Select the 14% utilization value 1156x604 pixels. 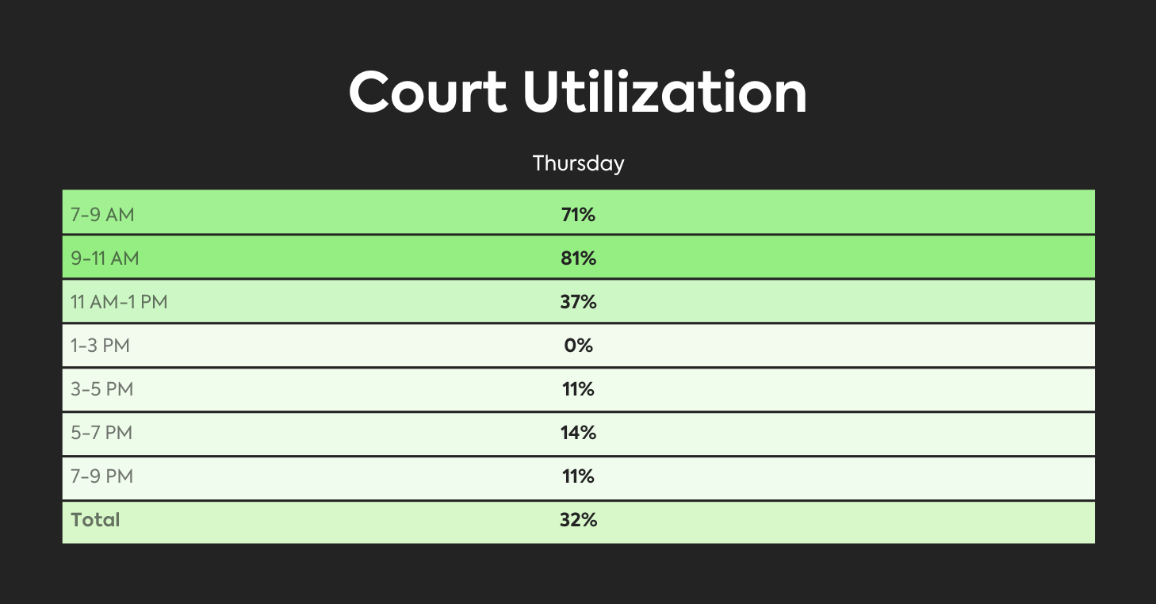(578, 433)
